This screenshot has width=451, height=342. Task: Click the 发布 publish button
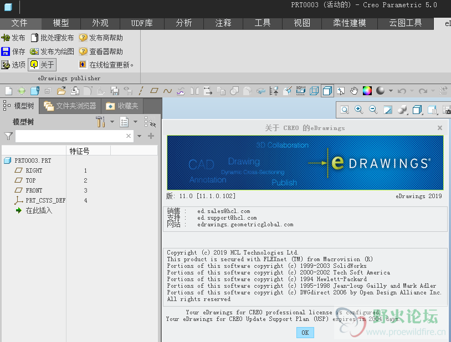click(x=13, y=38)
